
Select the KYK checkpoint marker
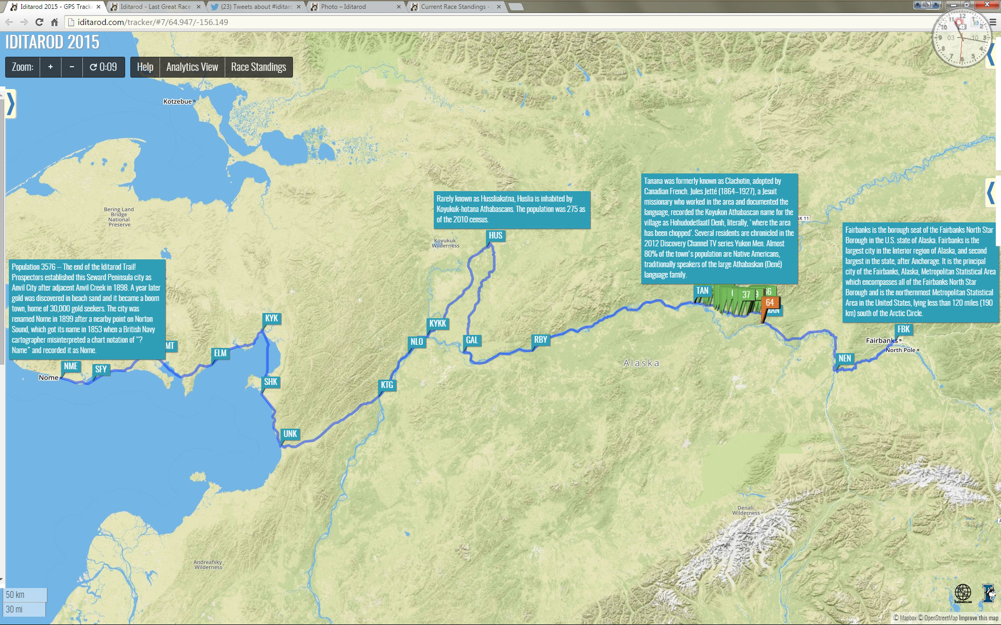point(271,318)
